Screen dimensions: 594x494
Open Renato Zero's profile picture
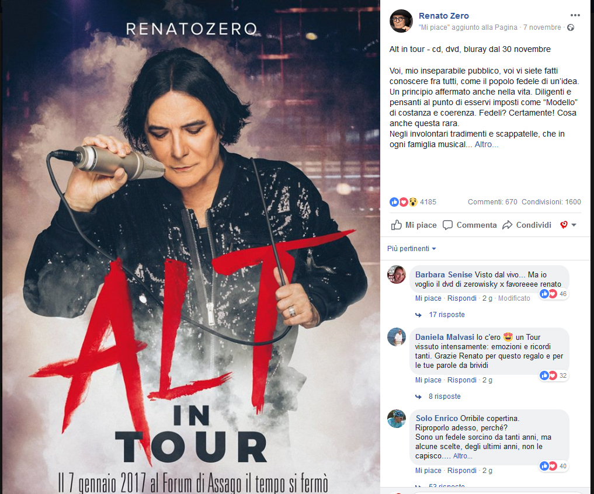[x=401, y=21]
